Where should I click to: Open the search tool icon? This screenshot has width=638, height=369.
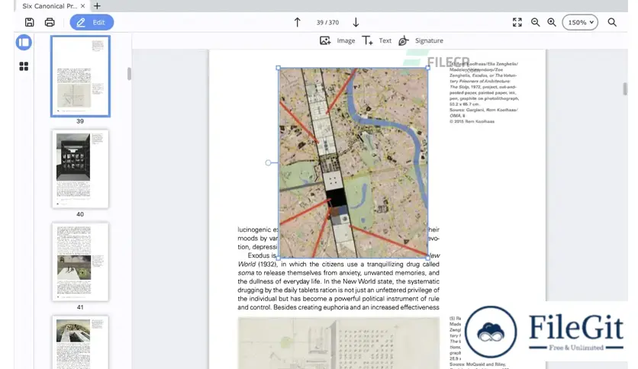coord(612,22)
